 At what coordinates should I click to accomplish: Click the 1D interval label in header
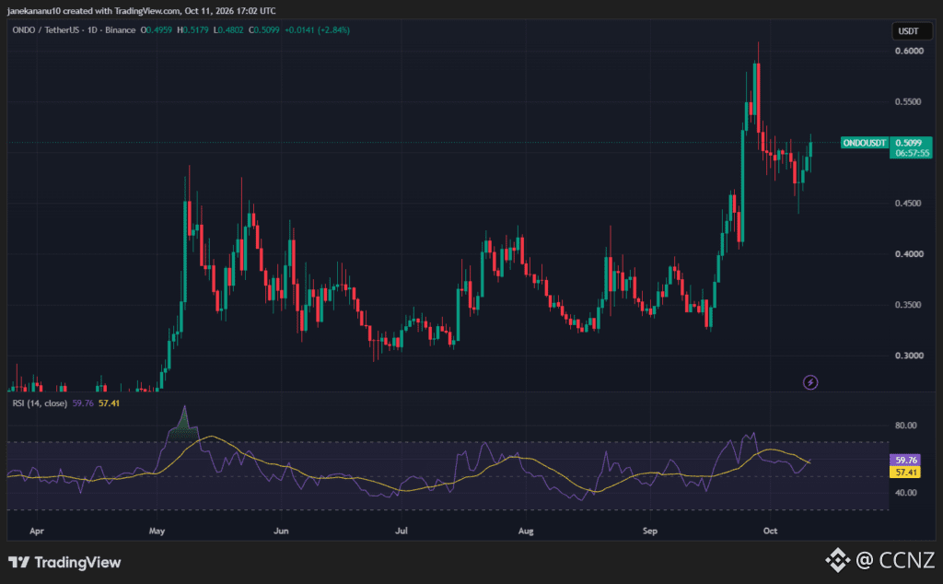[x=92, y=30]
